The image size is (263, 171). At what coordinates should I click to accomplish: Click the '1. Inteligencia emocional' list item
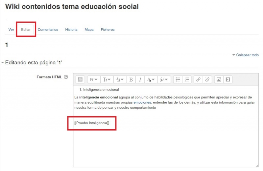[99, 90]
